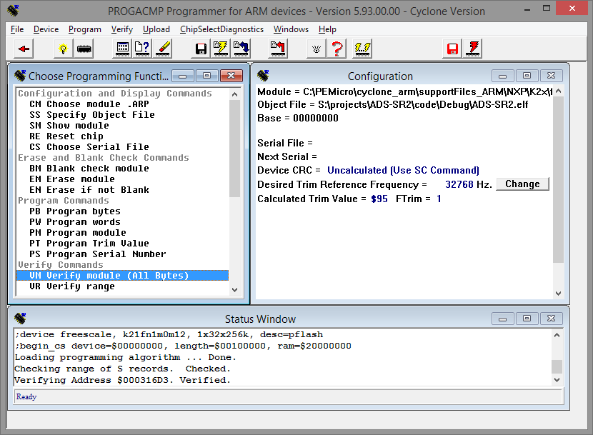Click the black chip module toolbar icon
Image resolution: width=593 pixels, height=435 pixels.
(x=84, y=49)
